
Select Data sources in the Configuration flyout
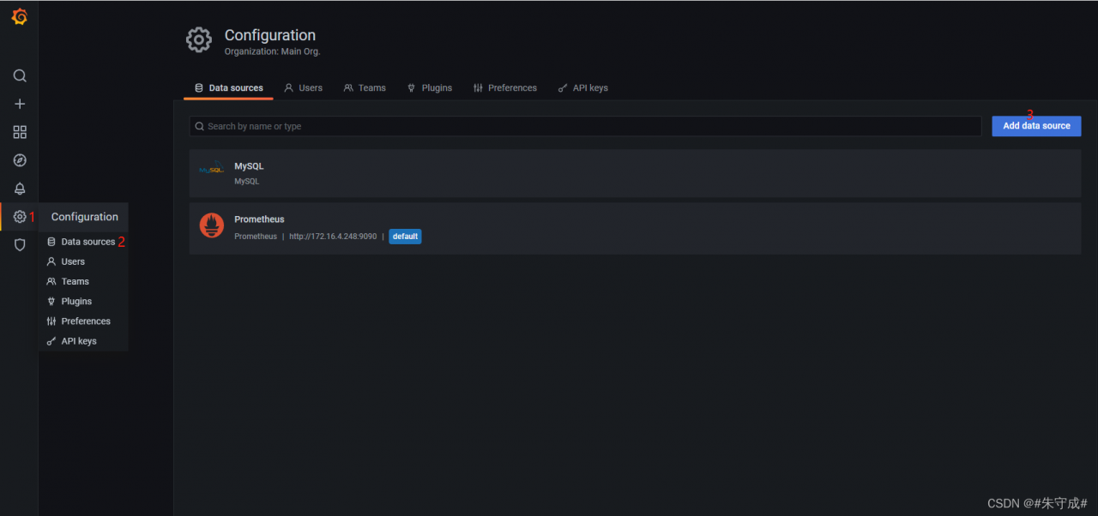coord(83,242)
